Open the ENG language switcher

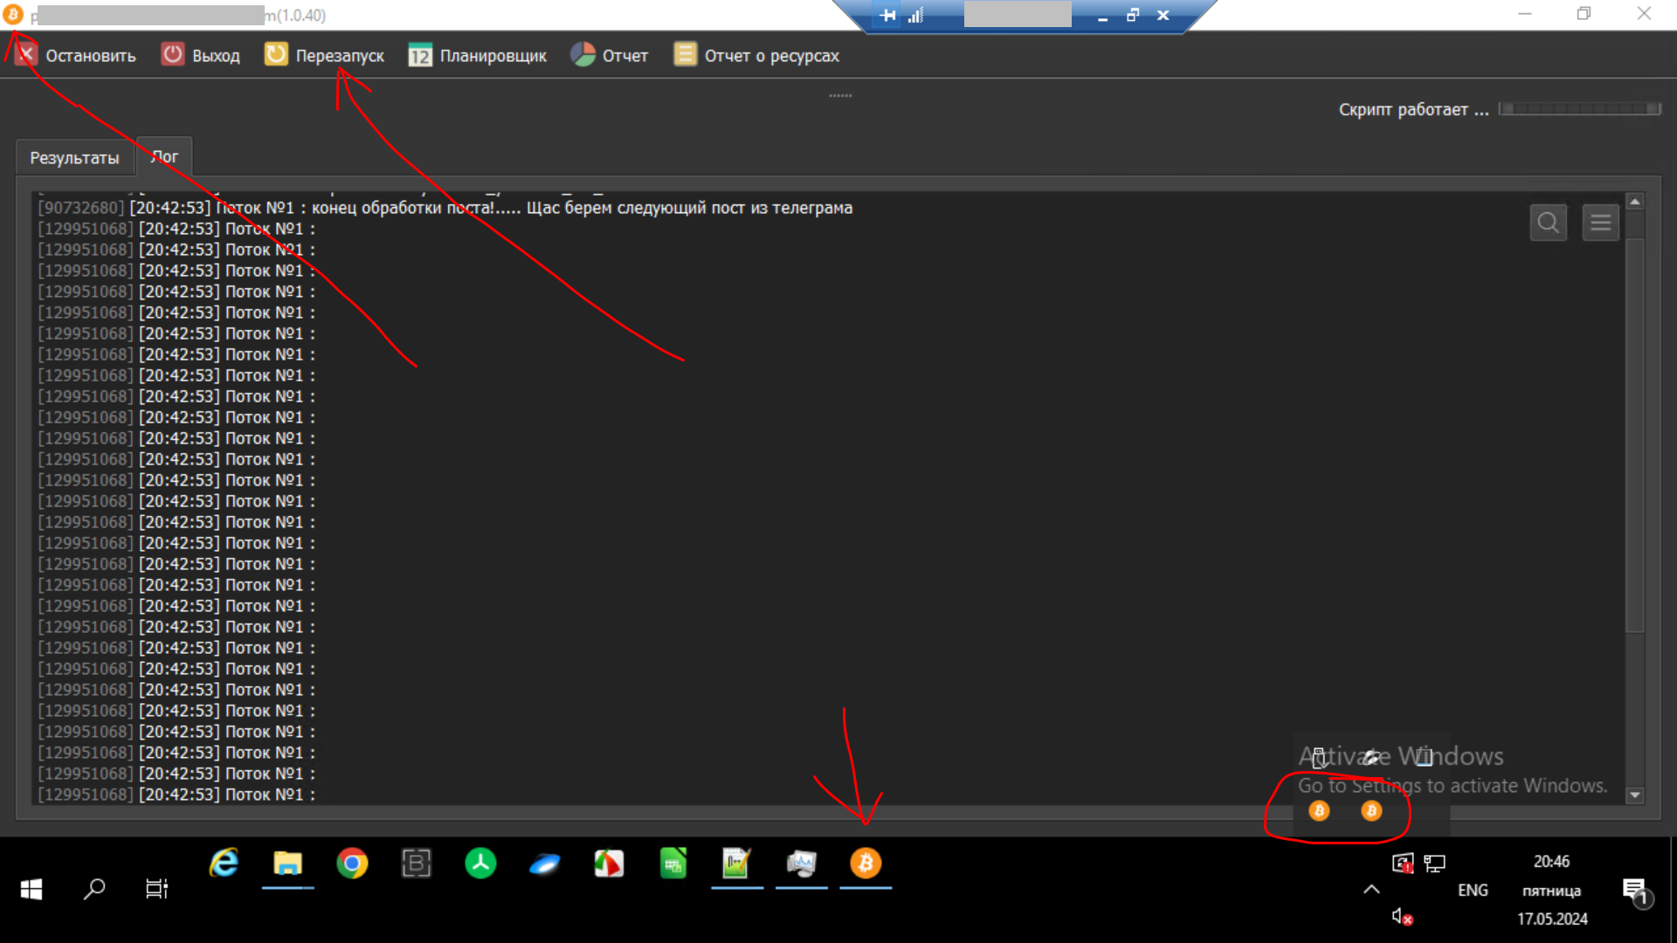click(x=1473, y=890)
